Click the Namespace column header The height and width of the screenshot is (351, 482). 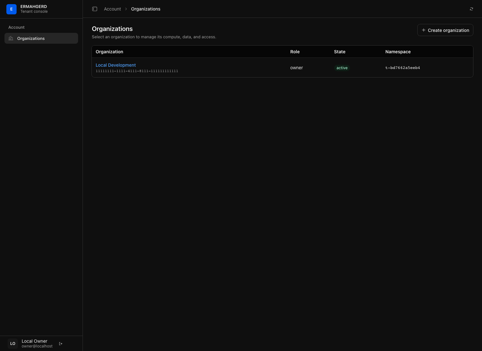coord(398,52)
